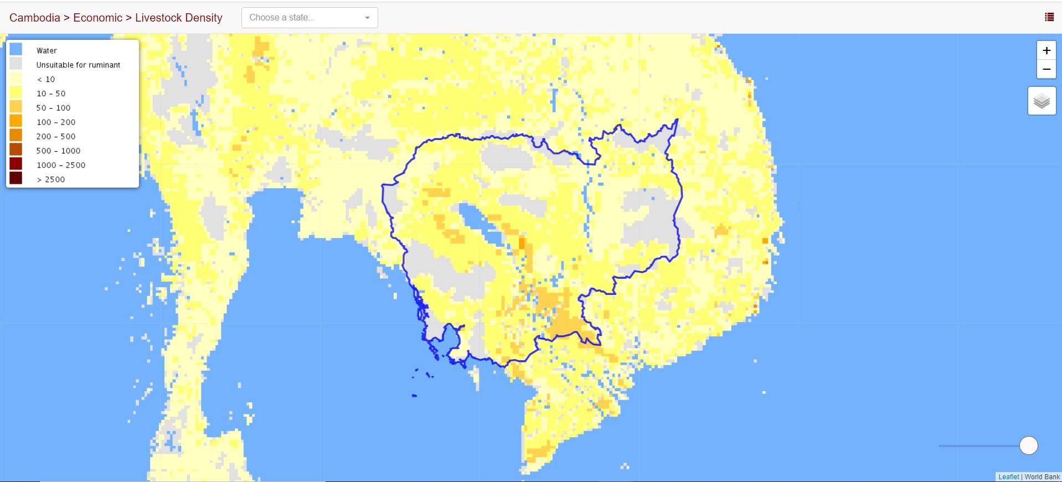Open the Leaflet attribution link
The width and height of the screenshot is (1062, 482).
click(x=1008, y=476)
